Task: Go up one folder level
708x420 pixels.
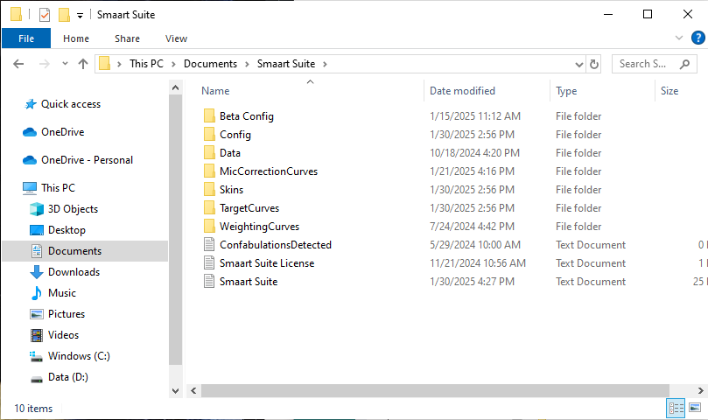Action: click(83, 64)
